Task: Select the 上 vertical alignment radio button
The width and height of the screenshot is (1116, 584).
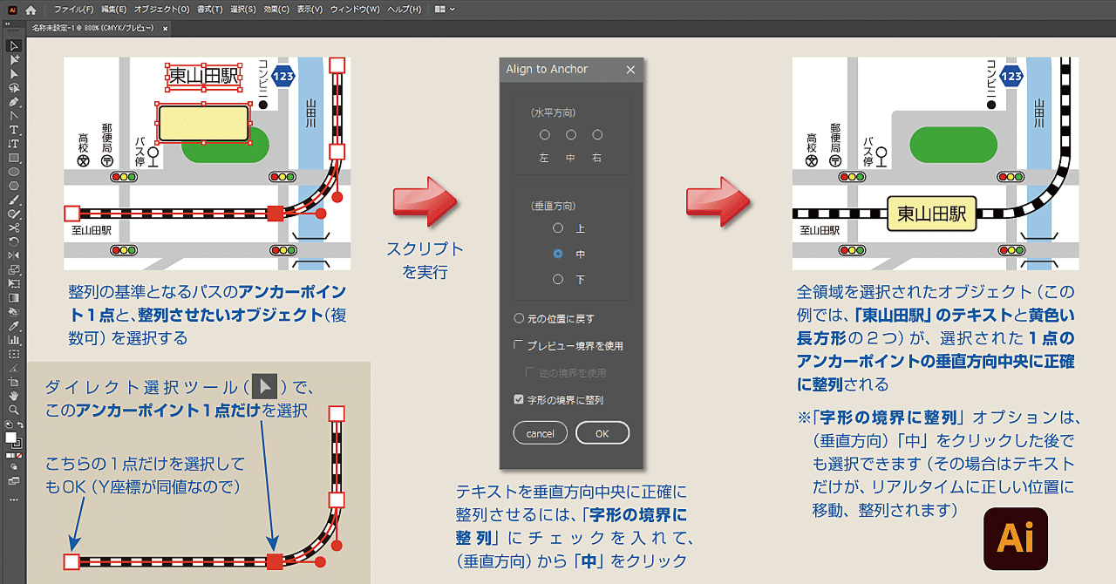Action: 557,227
